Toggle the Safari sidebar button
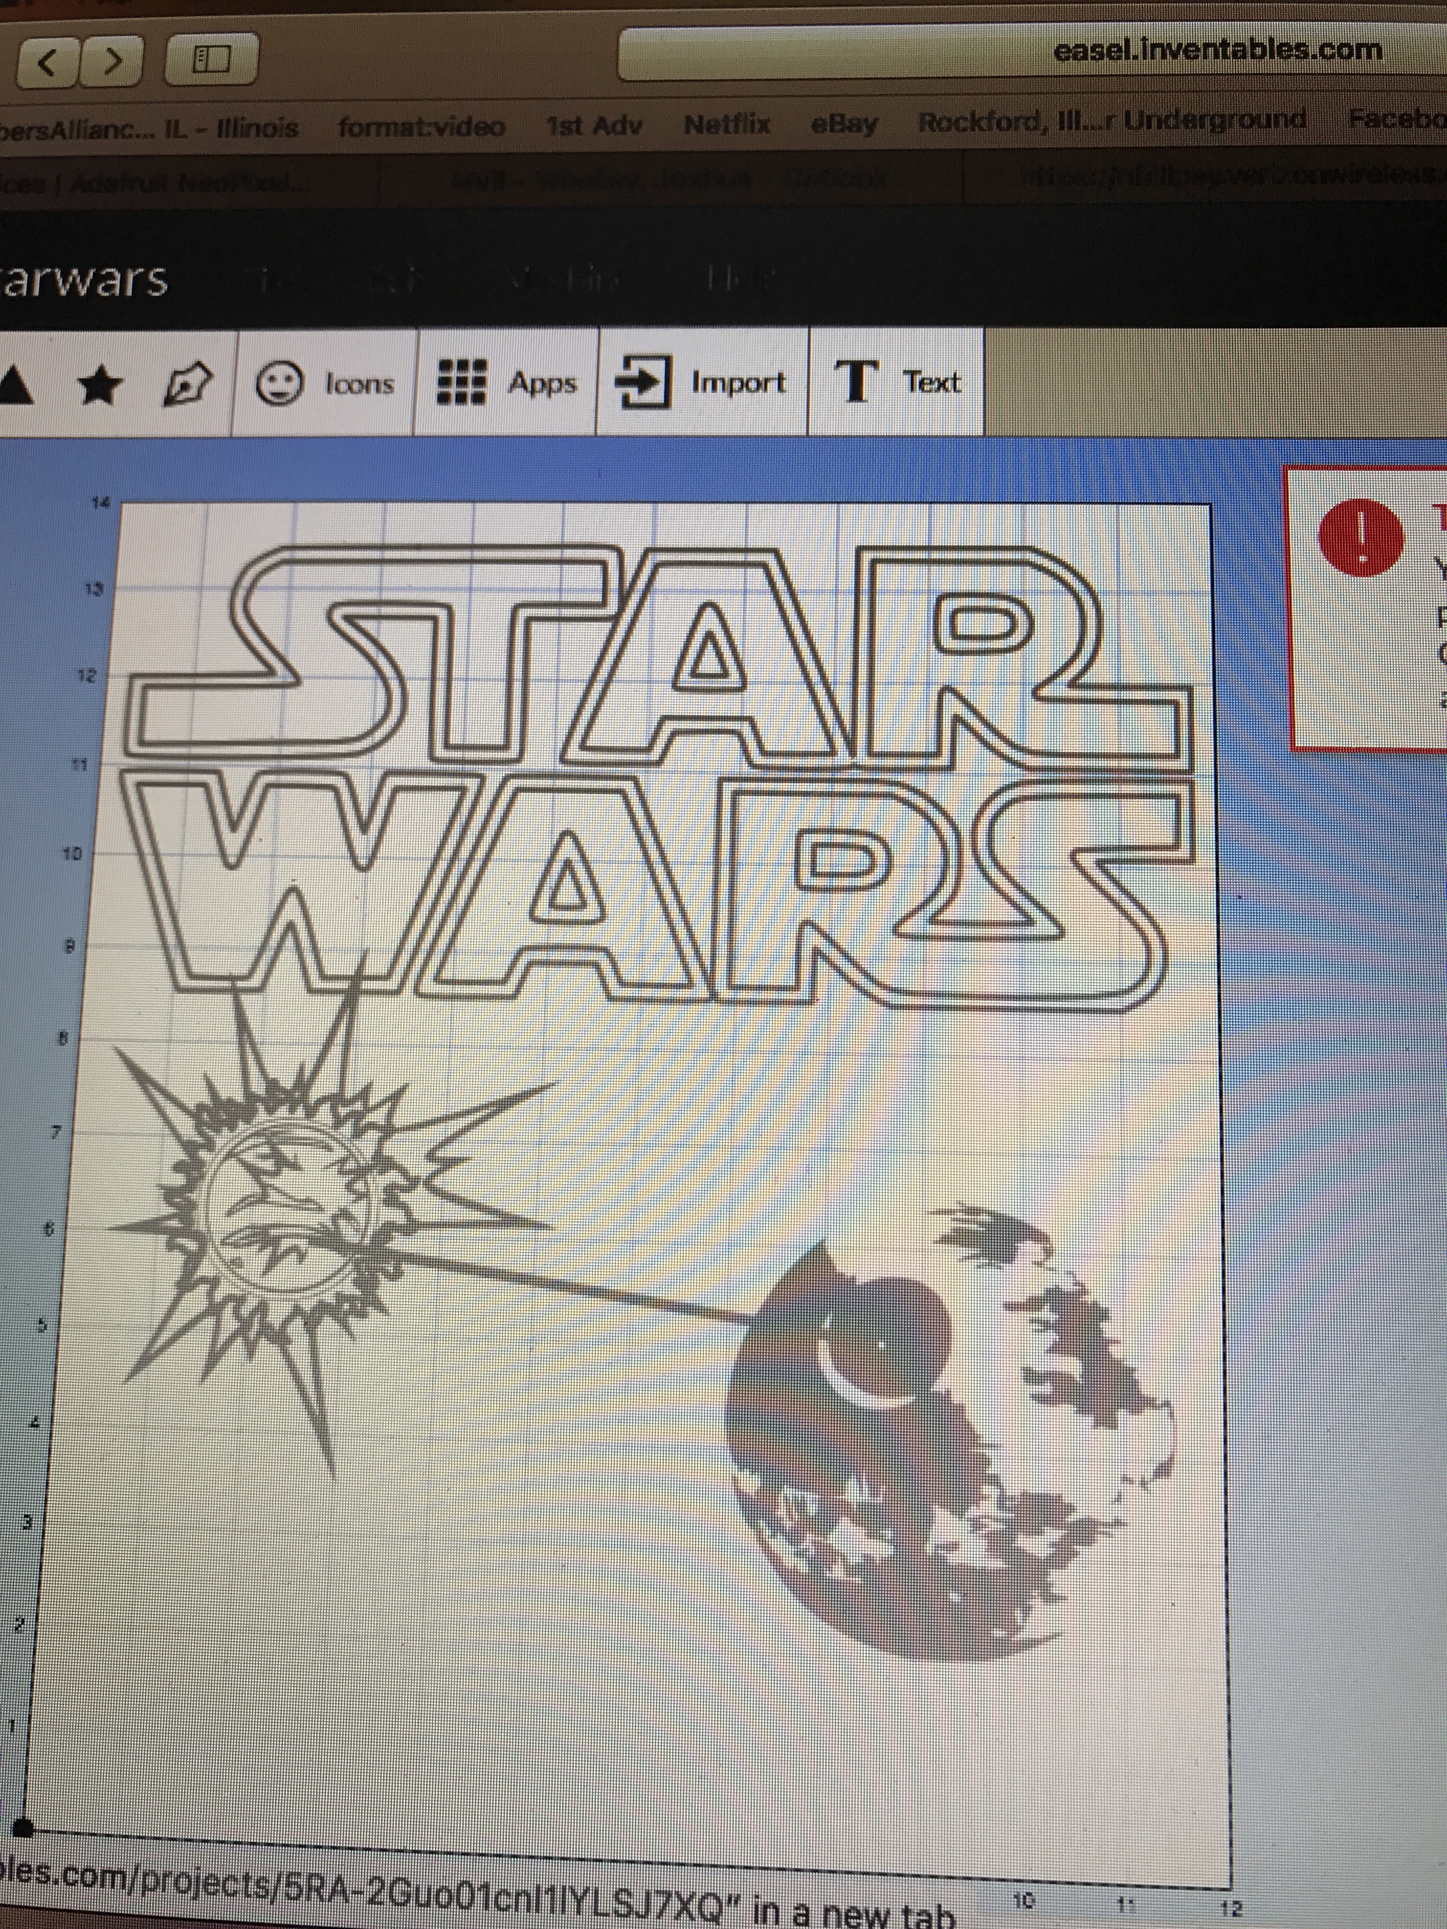Screen dimensions: 1447x1929 [211, 59]
